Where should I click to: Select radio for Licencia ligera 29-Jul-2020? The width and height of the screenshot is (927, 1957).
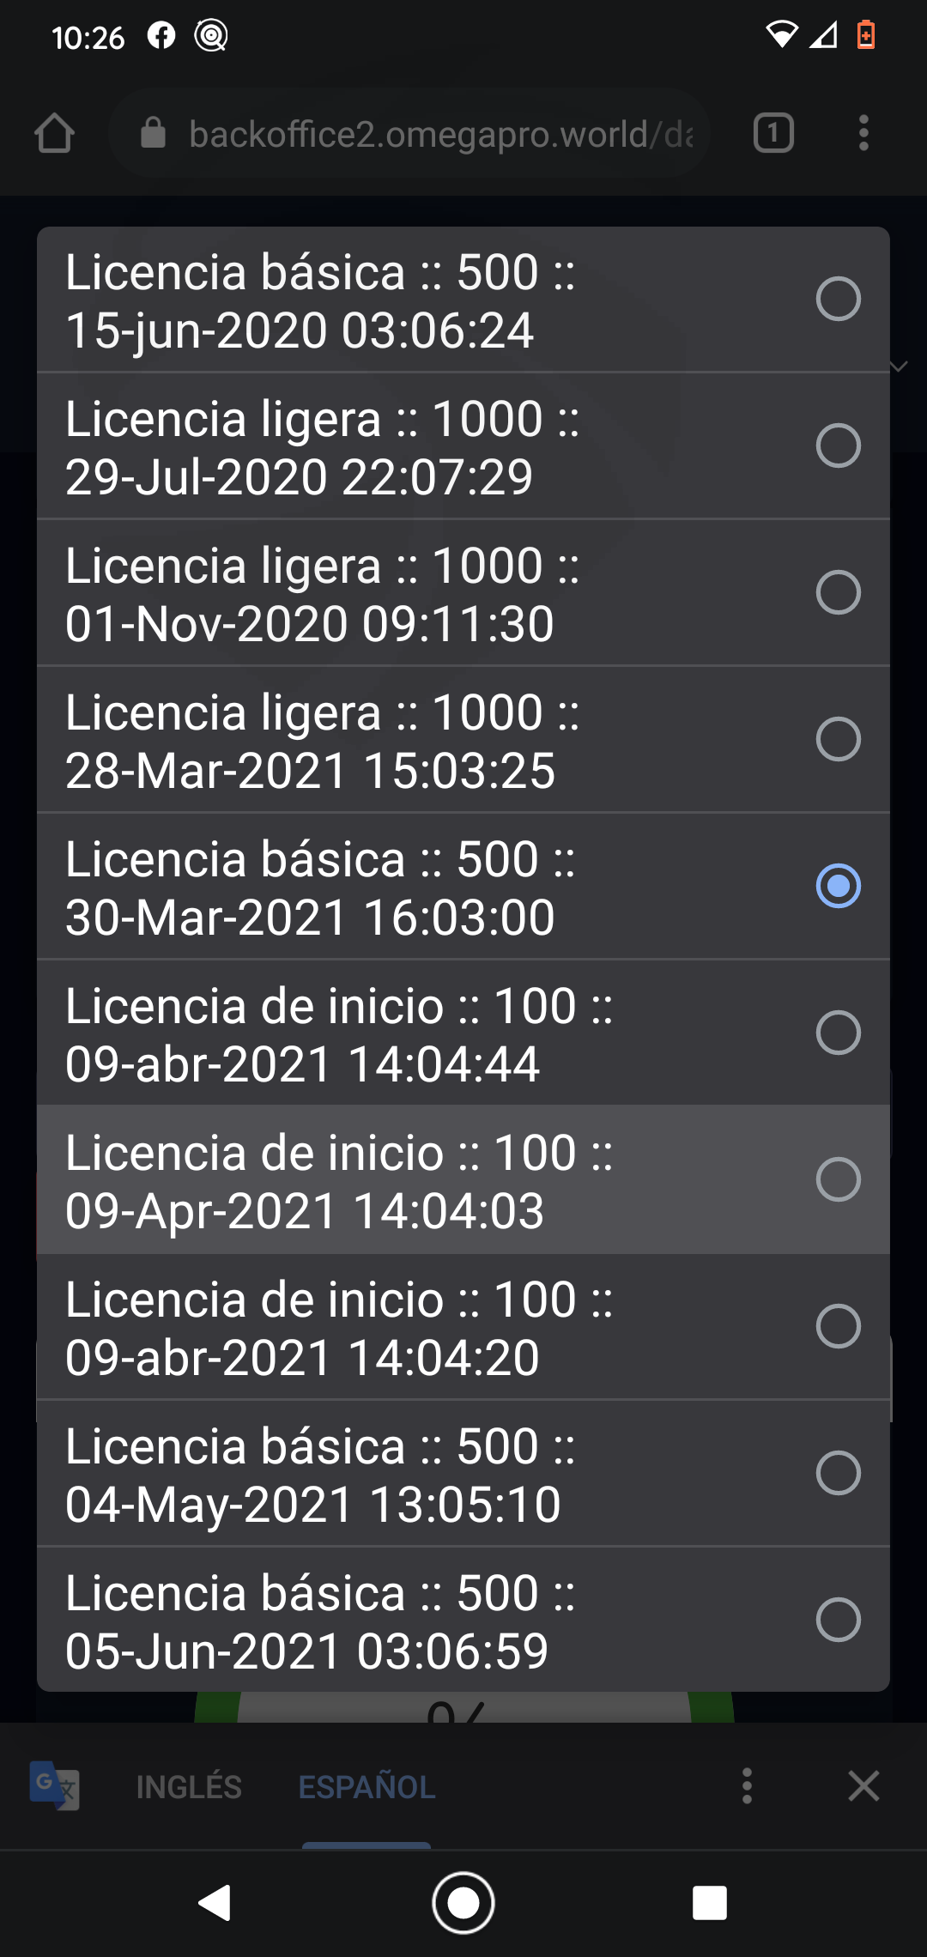(838, 445)
